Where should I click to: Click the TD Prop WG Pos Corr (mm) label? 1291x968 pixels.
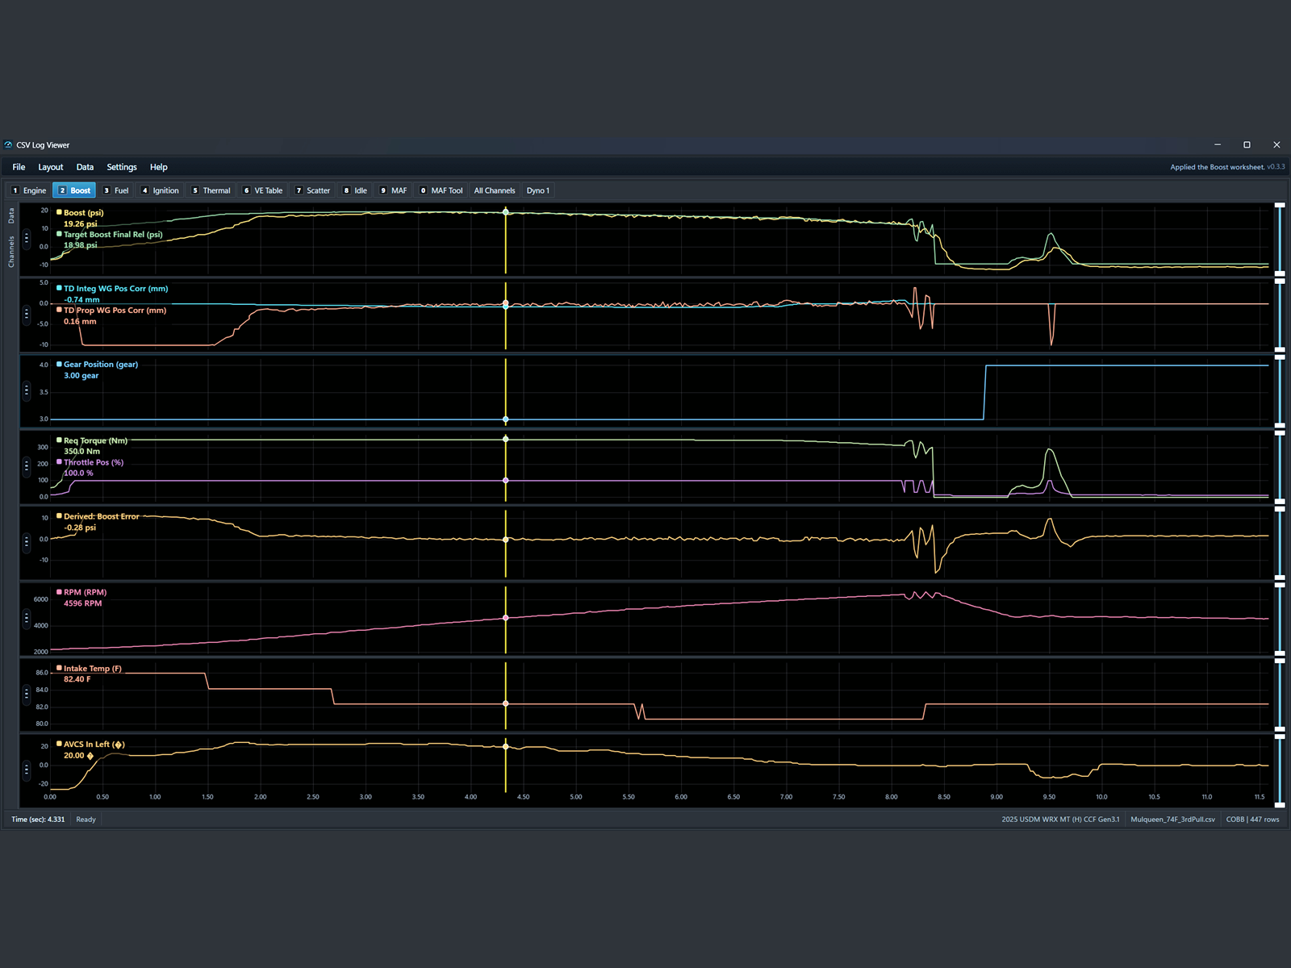(x=115, y=311)
